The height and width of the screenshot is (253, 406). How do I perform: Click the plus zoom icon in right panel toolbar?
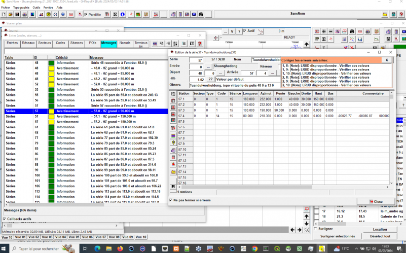point(324,31)
